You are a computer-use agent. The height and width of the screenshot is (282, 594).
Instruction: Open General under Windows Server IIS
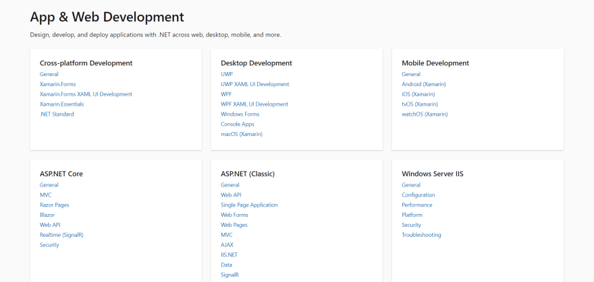click(x=411, y=185)
